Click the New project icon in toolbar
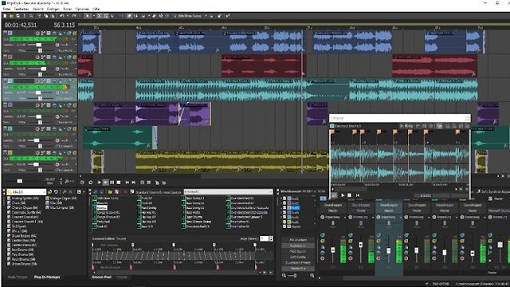Image resolution: width=510 pixels, height=287 pixels. (5, 16)
